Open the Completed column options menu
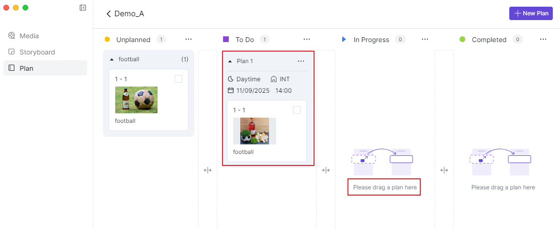The height and width of the screenshot is (229, 560). (x=543, y=39)
